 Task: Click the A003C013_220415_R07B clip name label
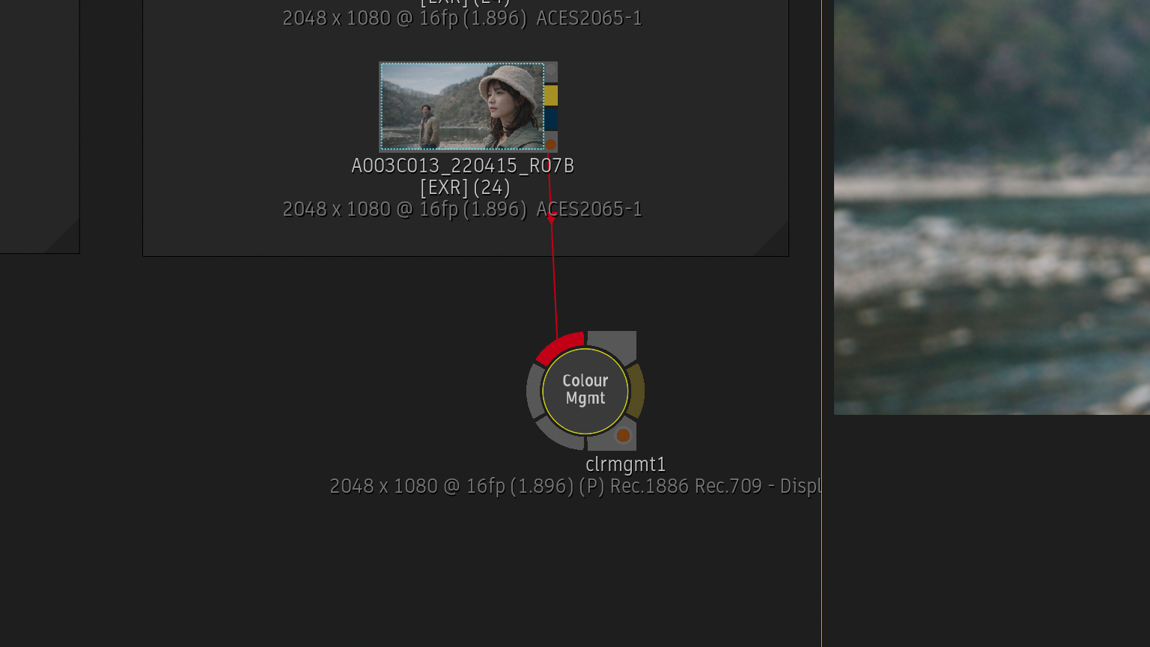463,165
